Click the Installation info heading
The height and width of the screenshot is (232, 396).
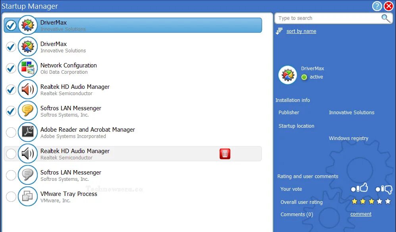(x=292, y=100)
